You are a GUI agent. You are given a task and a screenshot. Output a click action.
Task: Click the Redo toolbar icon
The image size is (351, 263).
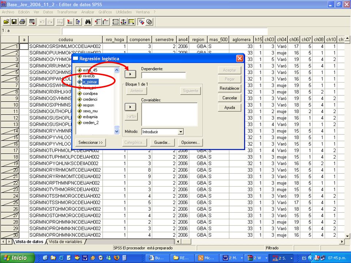[50, 22]
